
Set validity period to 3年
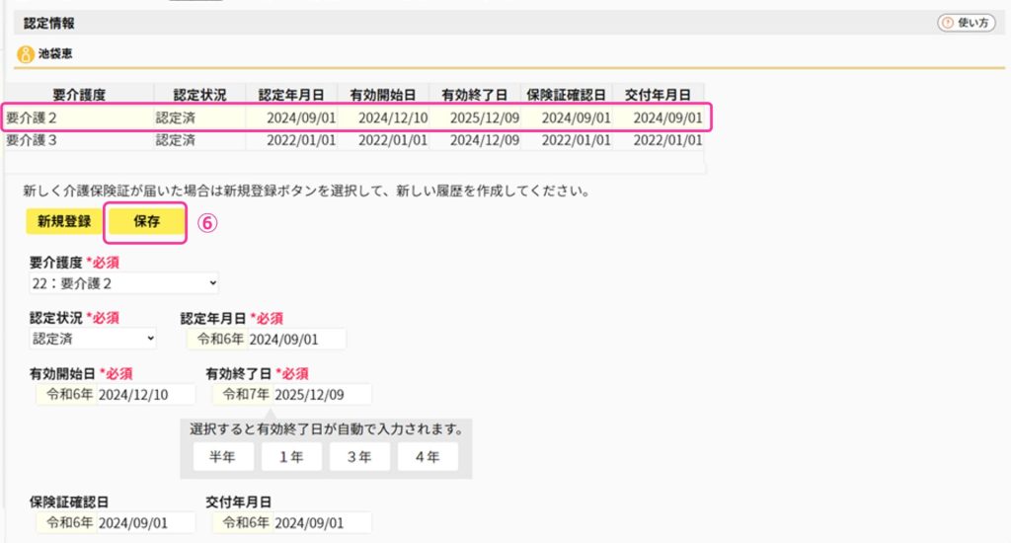click(359, 456)
